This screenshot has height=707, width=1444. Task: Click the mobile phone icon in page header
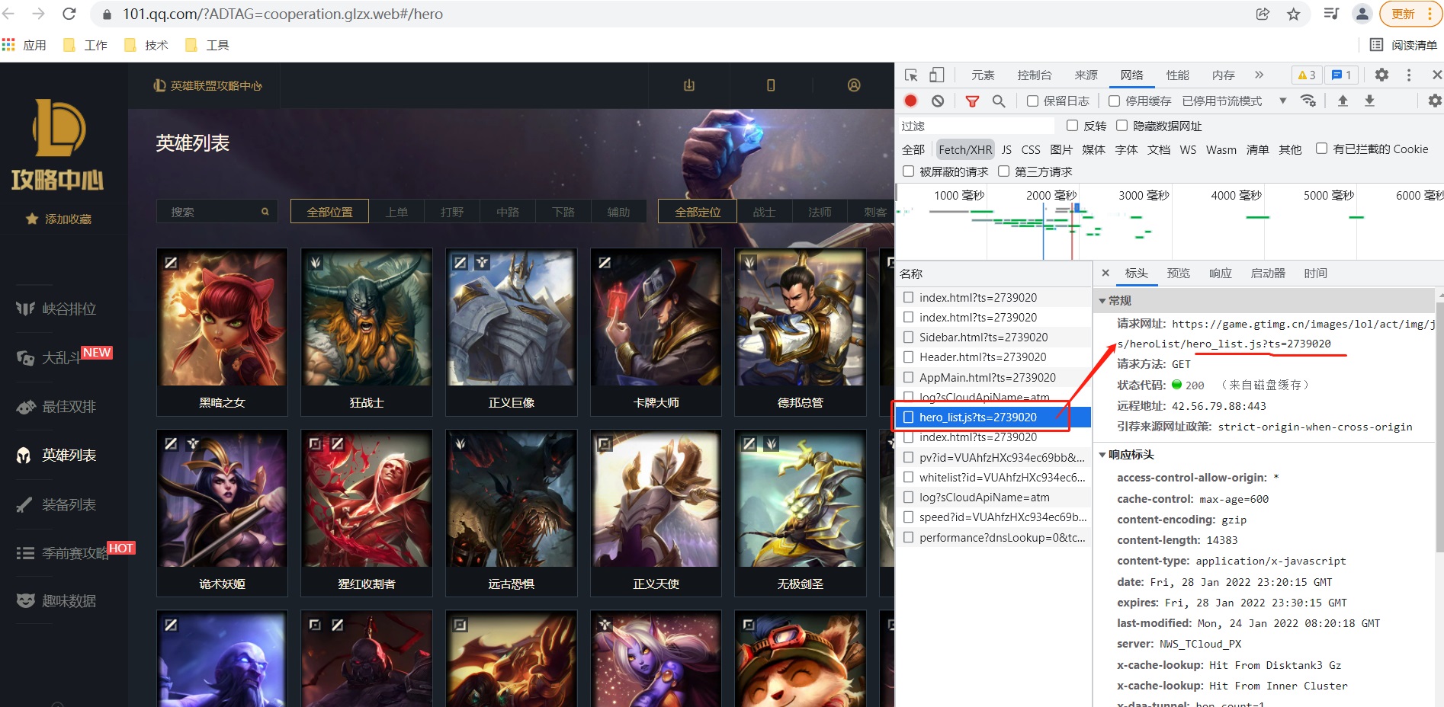pos(771,85)
